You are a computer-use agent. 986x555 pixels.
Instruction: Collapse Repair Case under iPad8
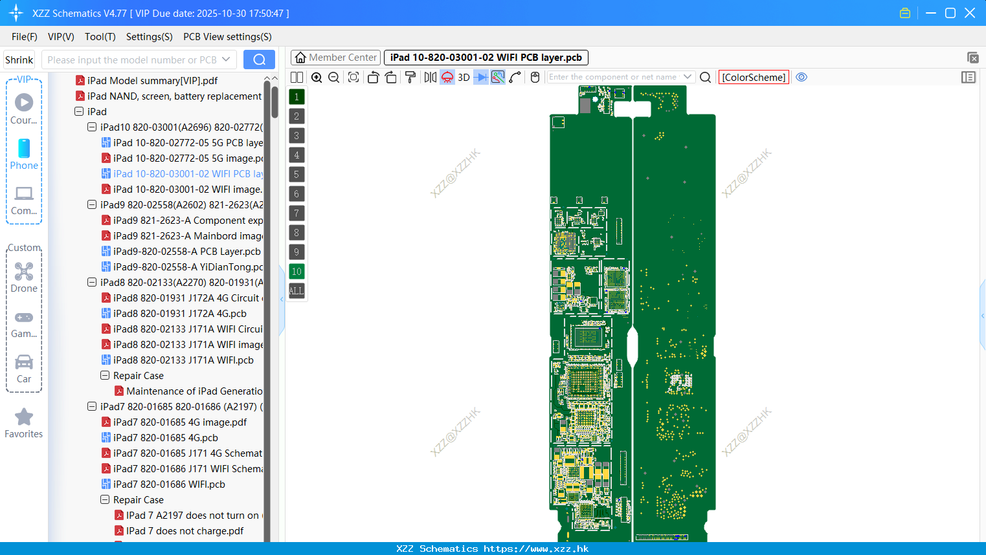105,375
